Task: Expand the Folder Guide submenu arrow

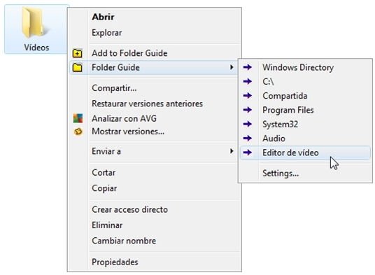Action: point(232,67)
